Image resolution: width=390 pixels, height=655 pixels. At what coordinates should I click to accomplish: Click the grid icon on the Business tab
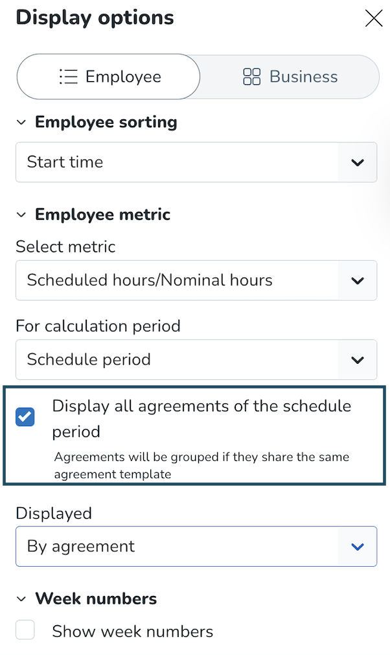tap(251, 77)
